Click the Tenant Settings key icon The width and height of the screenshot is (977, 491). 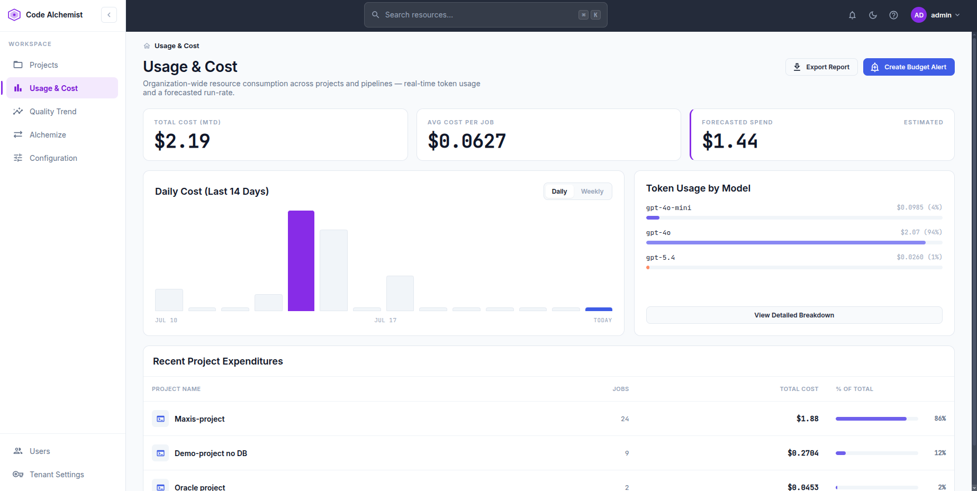click(18, 474)
